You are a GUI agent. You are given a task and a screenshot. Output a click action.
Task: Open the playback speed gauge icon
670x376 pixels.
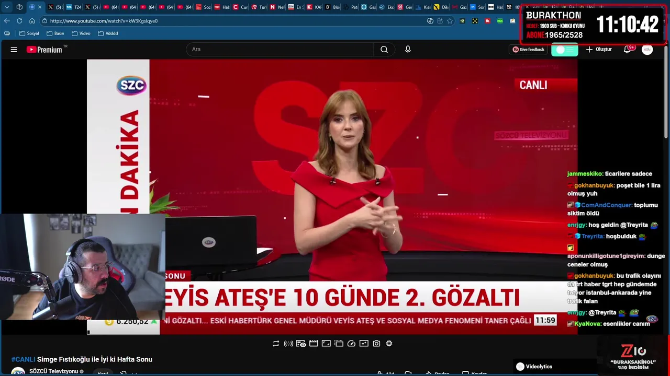pos(351,344)
